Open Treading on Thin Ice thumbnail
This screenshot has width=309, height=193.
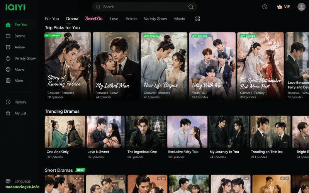pos(270,132)
